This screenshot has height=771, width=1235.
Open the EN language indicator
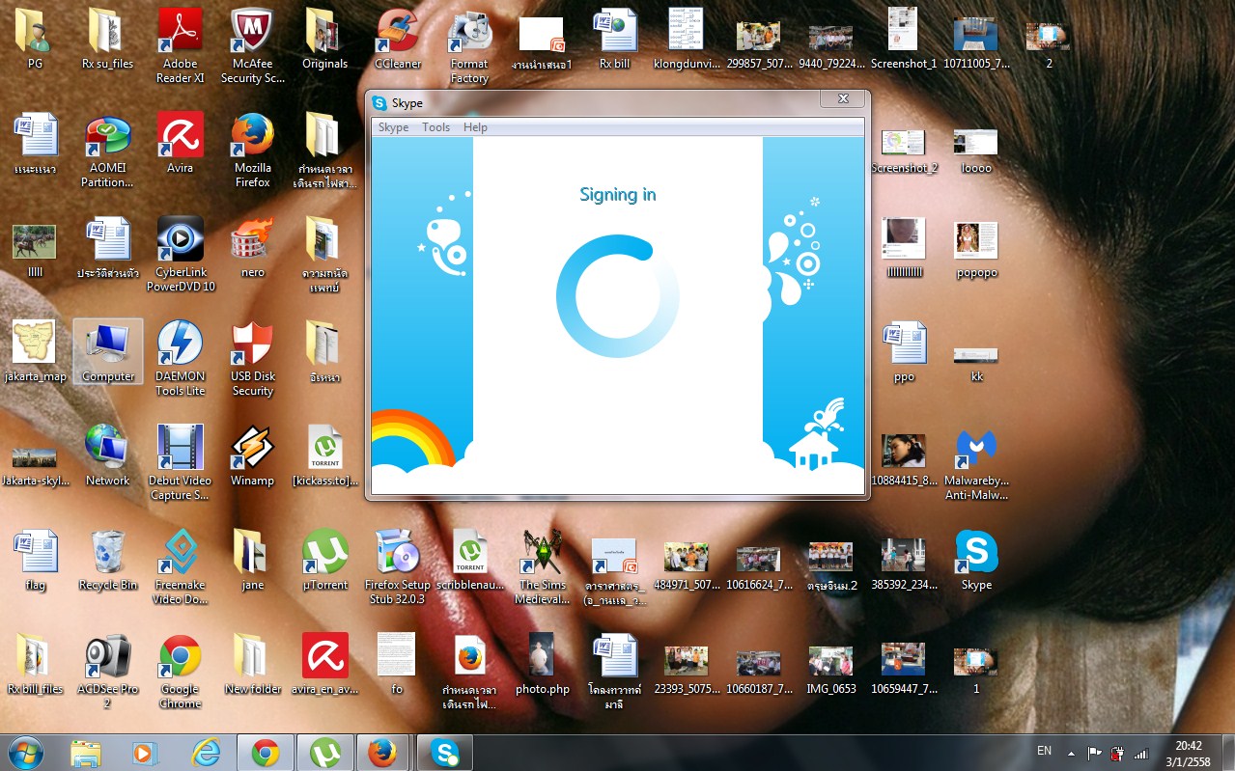coord(1044,751)
